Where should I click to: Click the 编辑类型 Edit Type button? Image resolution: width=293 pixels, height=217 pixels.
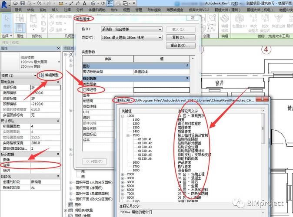(x=49, y=75)
